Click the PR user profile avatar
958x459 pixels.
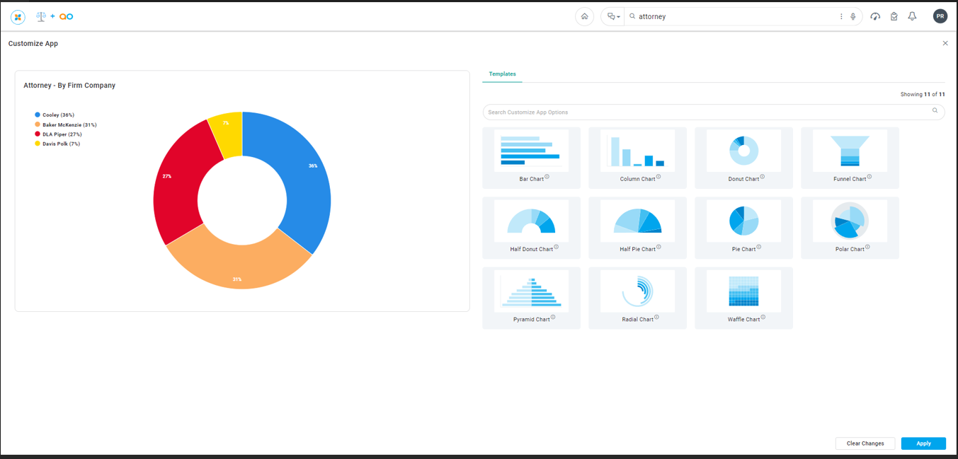[x=940, y=16]
